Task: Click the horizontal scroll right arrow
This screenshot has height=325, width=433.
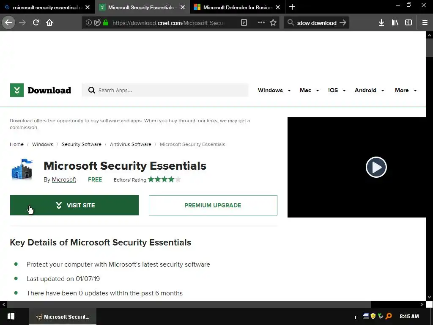Action: (422, 304)
